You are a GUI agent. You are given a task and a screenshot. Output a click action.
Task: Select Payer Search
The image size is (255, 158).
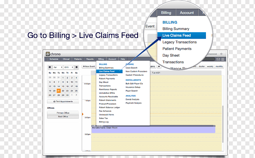[132, 91]
